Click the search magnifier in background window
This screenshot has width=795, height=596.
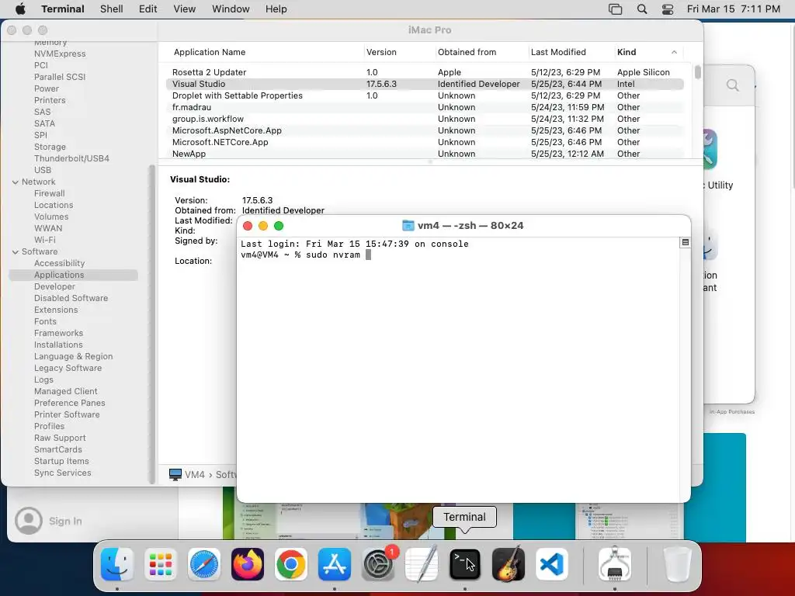tap(732, 85)
